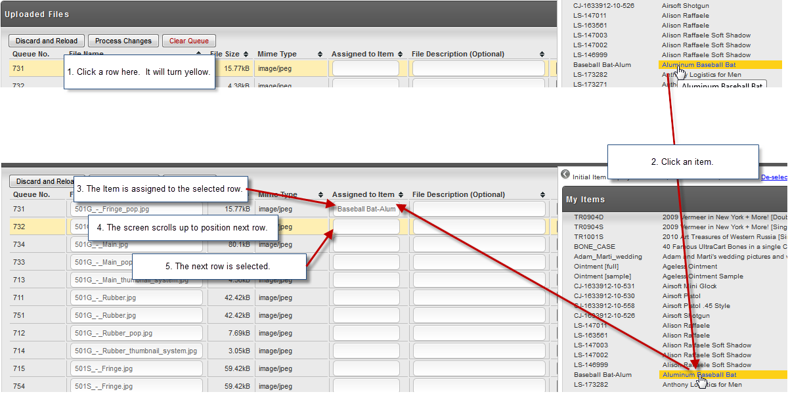
Task: Sort lower table by Assigned to Item arrow
Action: pos(401,195)
